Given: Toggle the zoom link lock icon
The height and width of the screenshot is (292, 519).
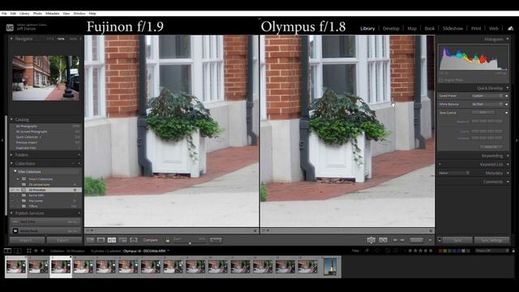Looking at the screenshot, I should pyautogui.click(x=168, y=240).
